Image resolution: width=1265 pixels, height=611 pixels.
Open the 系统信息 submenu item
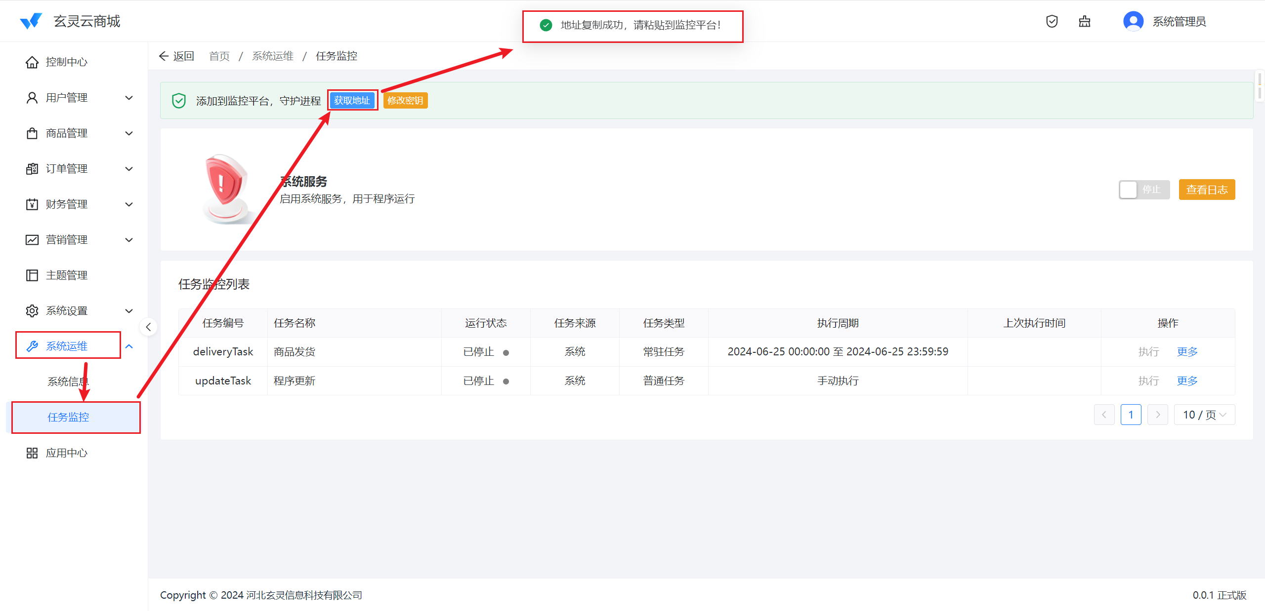(x=68, y=382)
